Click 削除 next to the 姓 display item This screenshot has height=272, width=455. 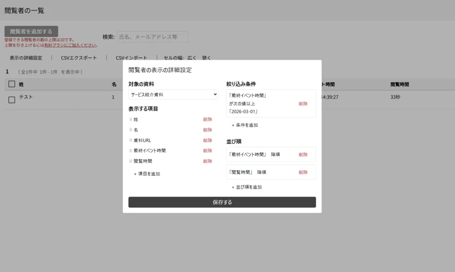(x=207, y=119)
